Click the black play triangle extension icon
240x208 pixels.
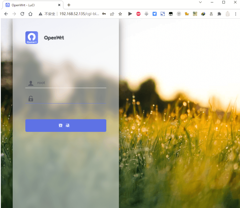point(130,14)
